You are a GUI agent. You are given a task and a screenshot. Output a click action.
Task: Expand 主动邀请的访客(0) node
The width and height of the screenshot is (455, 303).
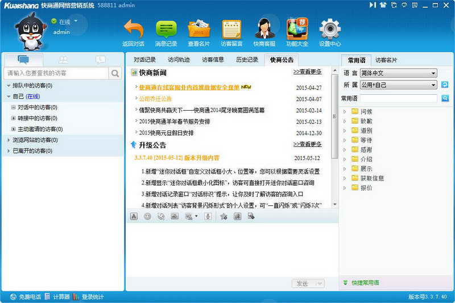(x=13, y=129)
